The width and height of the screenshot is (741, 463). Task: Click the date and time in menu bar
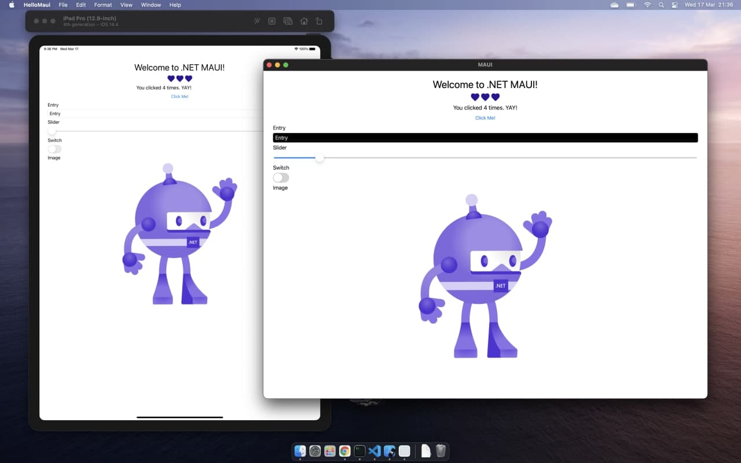coord(710,5)
